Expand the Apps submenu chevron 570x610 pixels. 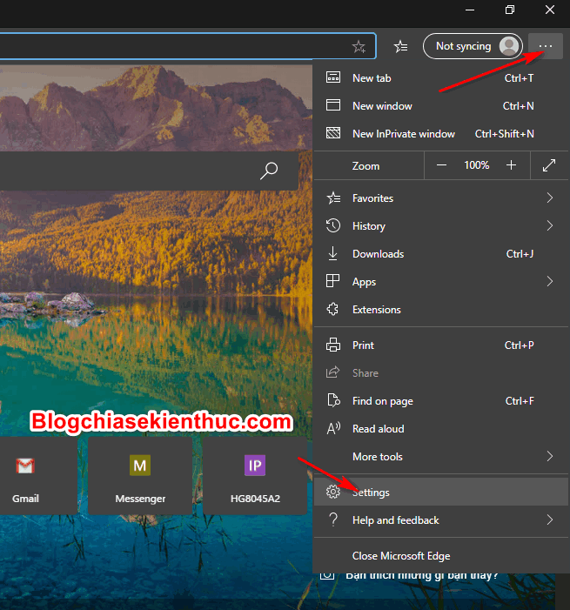549,281
